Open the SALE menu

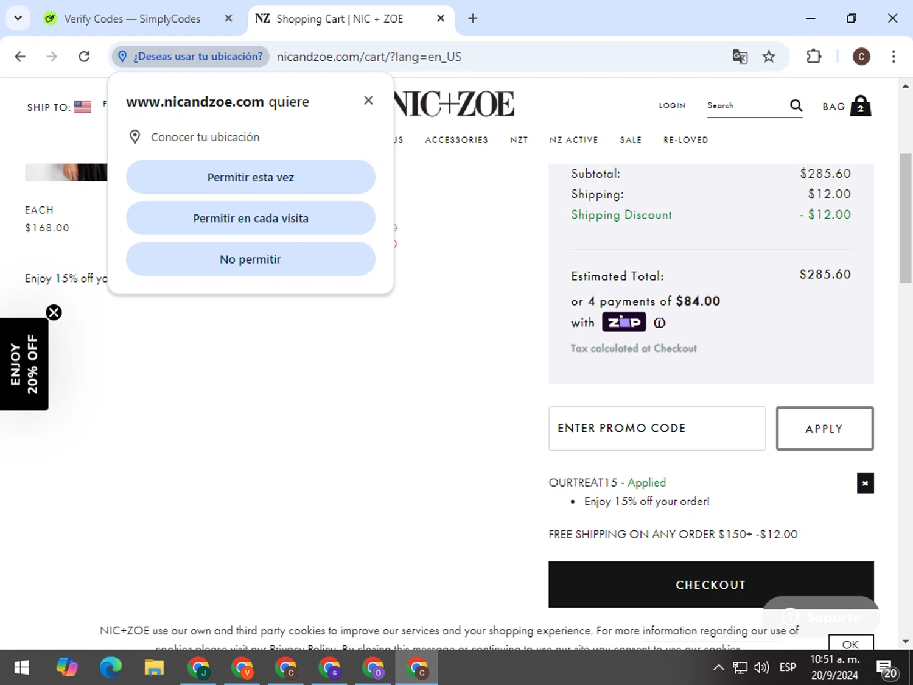(631, 140)
